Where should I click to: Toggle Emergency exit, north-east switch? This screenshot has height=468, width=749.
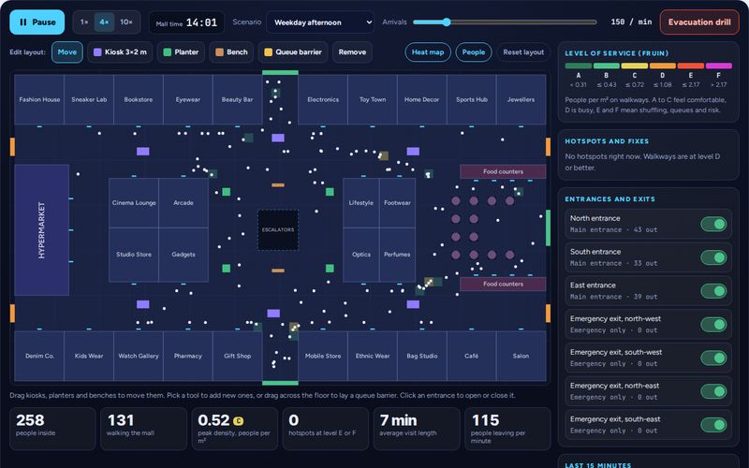tap(713, 391)
